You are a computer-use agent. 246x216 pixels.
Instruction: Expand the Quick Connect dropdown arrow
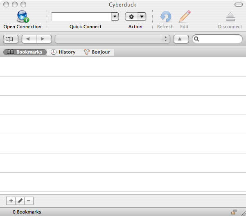coord(115,17)
